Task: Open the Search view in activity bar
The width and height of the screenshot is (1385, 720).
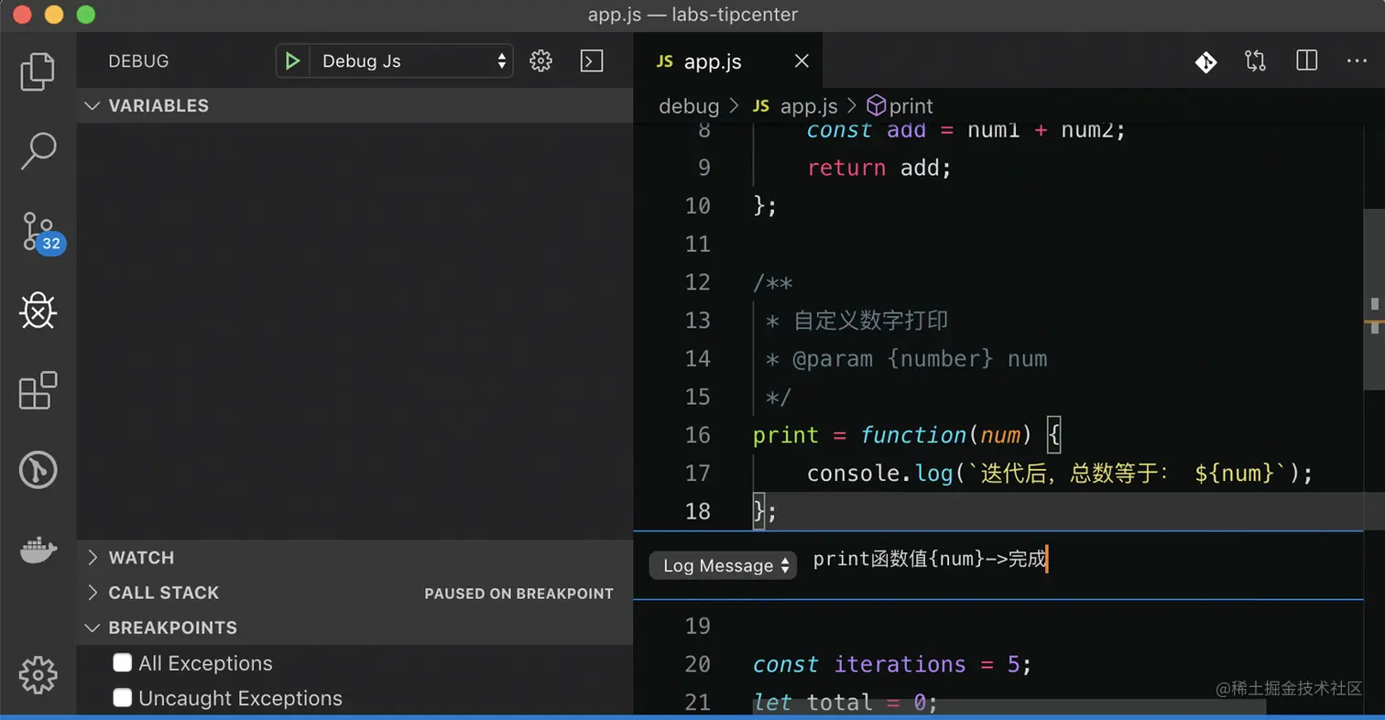Action: [38, 151]
